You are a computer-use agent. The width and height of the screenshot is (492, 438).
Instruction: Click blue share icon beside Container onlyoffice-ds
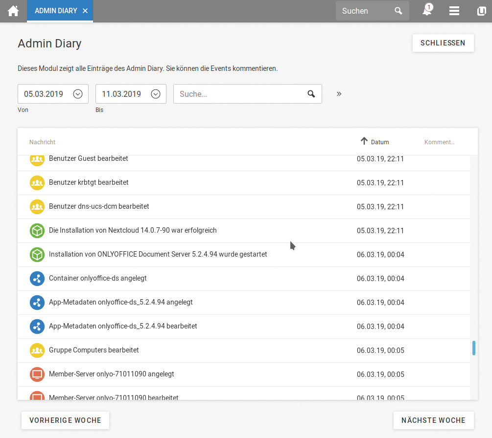(x=37, y=278)
